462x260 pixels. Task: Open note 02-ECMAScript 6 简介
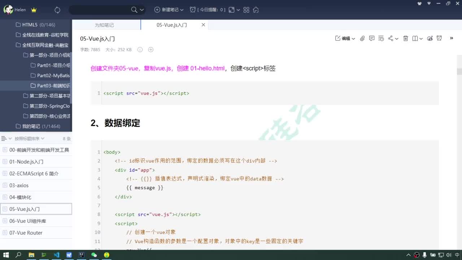click(x=36, y=174)
